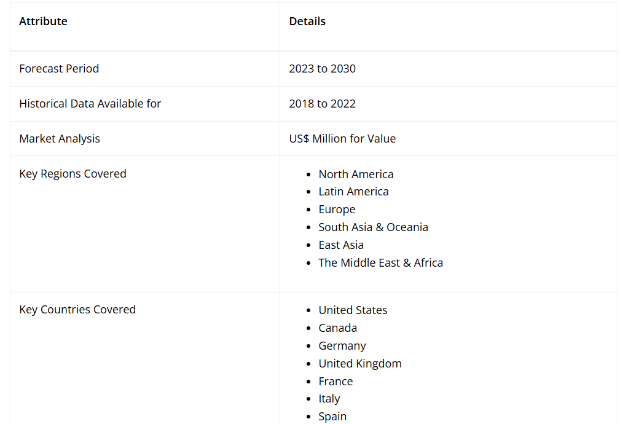
Task: Click South Asia & Oceania item
Action: pos(373,227)
